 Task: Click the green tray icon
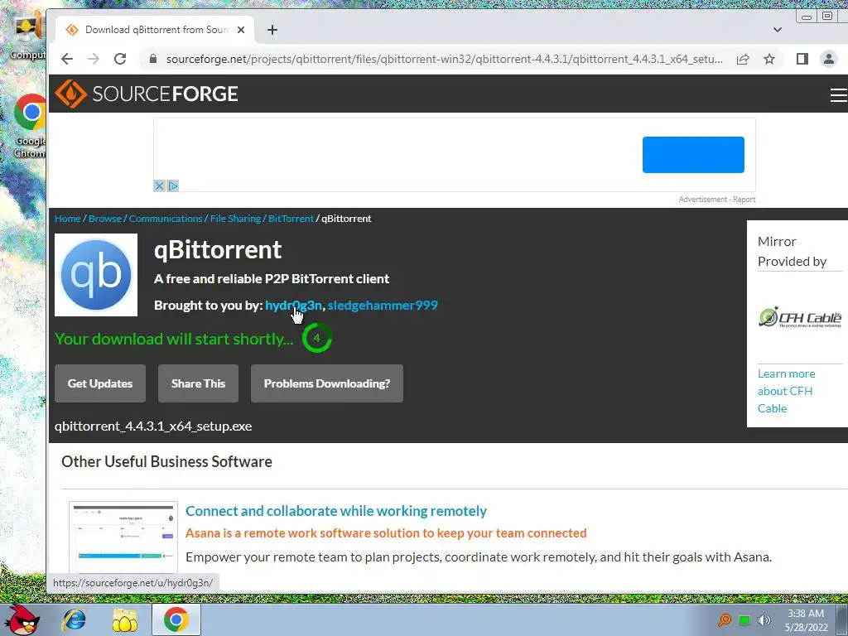[x=744, y=620]
